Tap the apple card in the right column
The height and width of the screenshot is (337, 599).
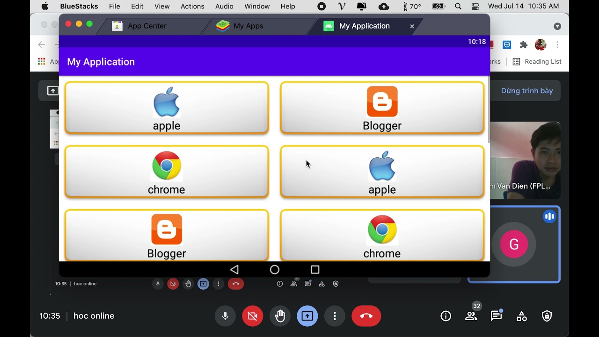(382, 172)
